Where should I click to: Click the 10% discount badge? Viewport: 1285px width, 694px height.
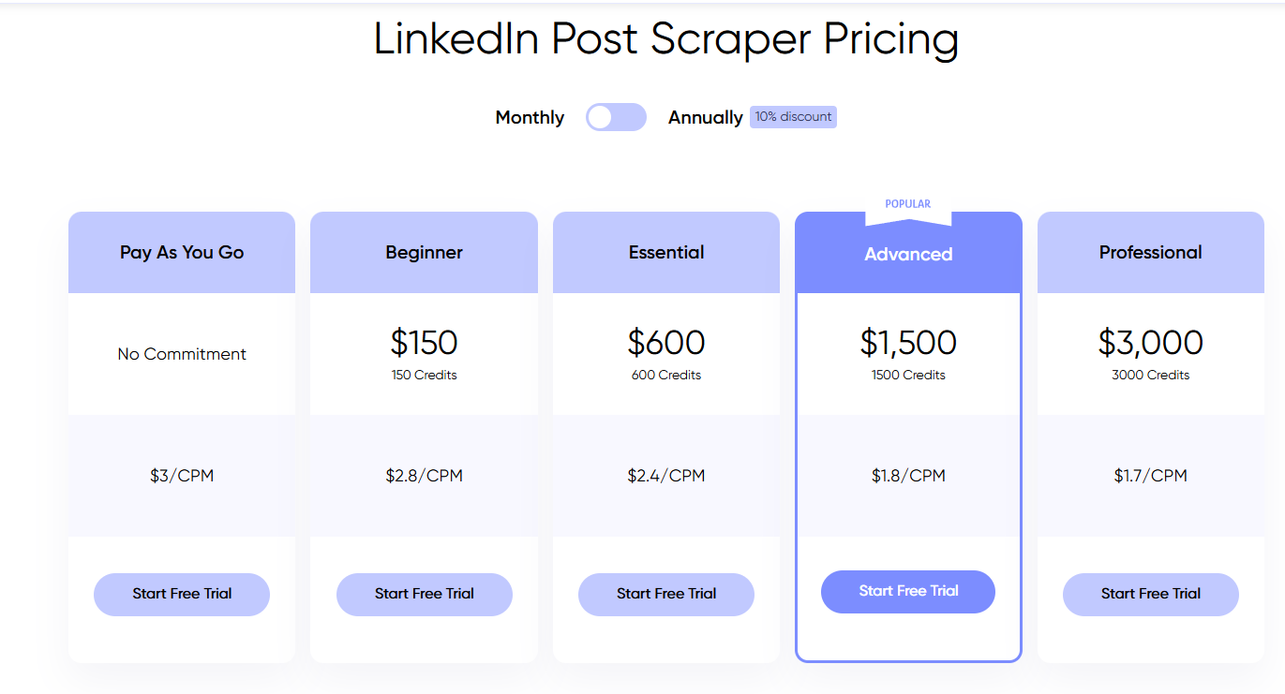pyautogui.click(x=793, y=117)
